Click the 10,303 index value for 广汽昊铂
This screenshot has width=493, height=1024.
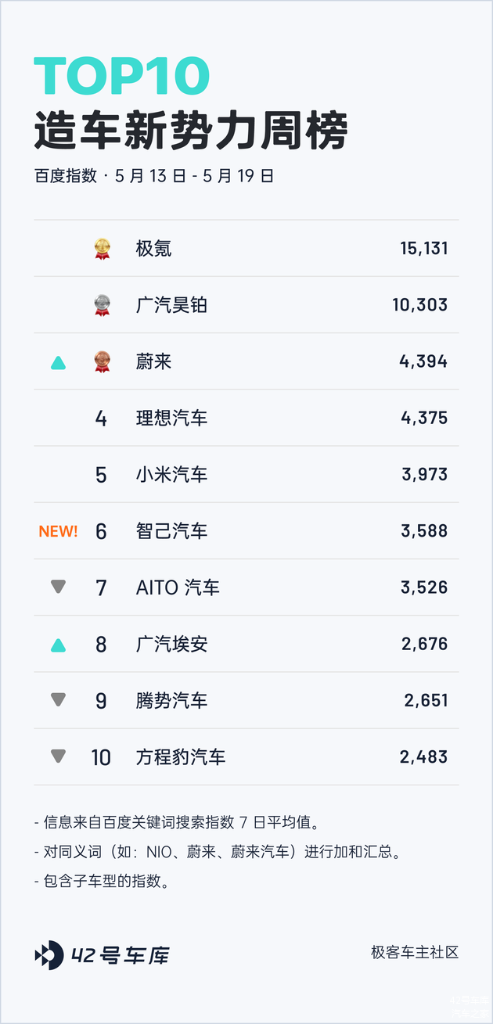[420, 305]
